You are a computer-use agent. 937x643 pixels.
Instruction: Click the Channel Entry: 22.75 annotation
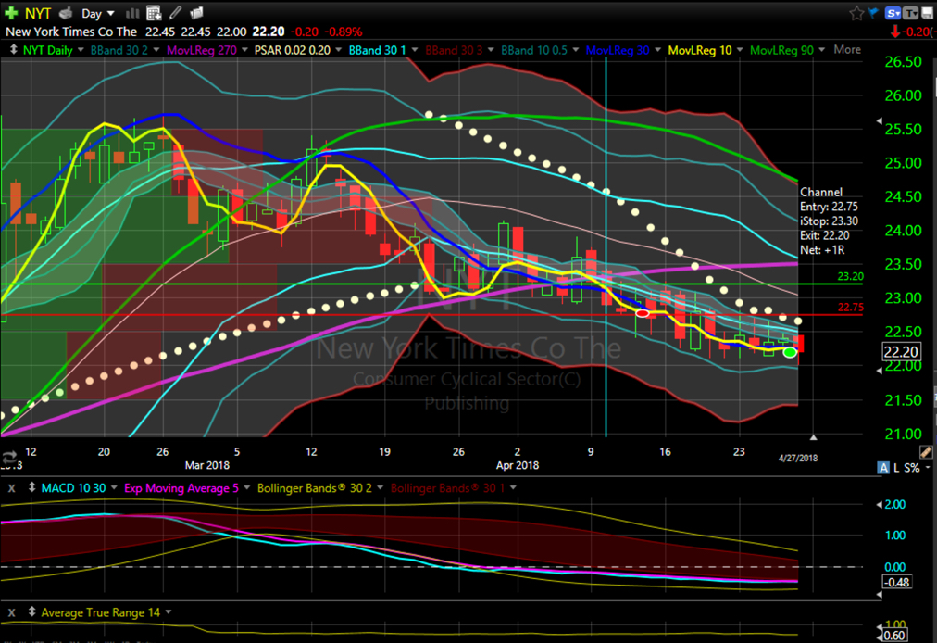click(x=829, y=207)
